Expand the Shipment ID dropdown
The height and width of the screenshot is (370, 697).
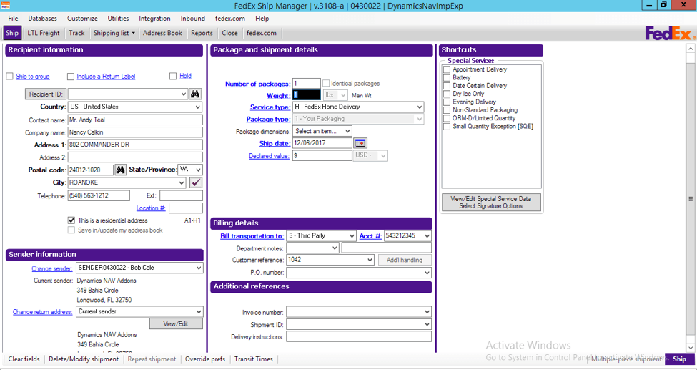pyautogui.click(x=427, y=325)
